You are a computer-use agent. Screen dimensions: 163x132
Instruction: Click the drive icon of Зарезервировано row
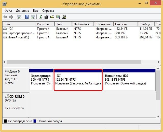point(5,33)
